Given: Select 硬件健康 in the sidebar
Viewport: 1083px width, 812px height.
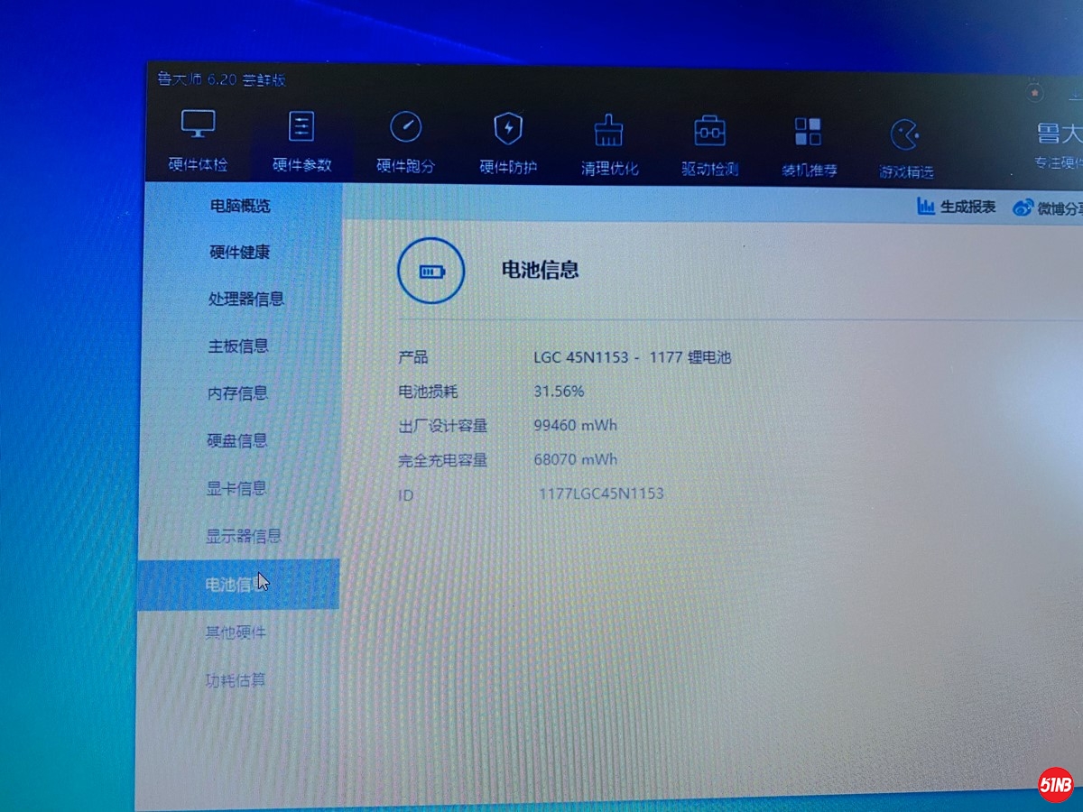Looking at the screenshot, I should point(239,253).
